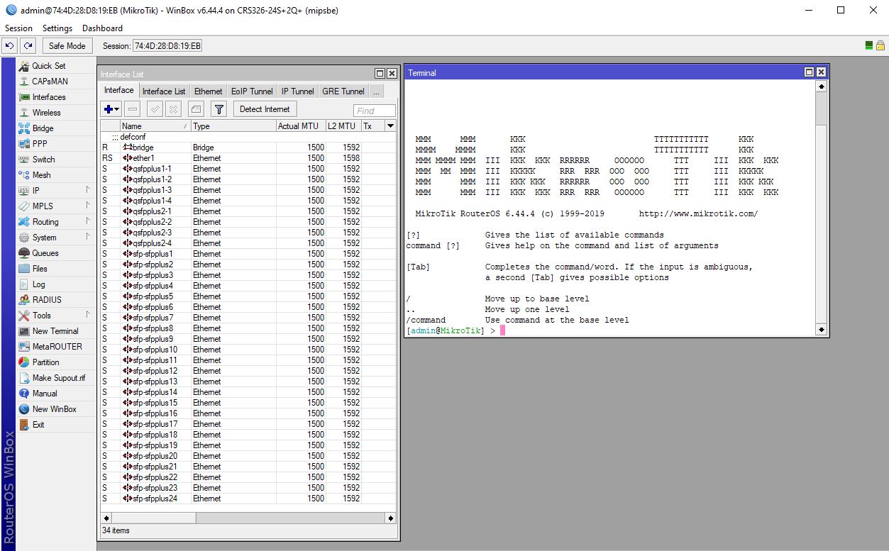Viewport: 889px width, 551px height.
Task: Open the column chooser dropdown arrow in table header
Action: point(390,126)
